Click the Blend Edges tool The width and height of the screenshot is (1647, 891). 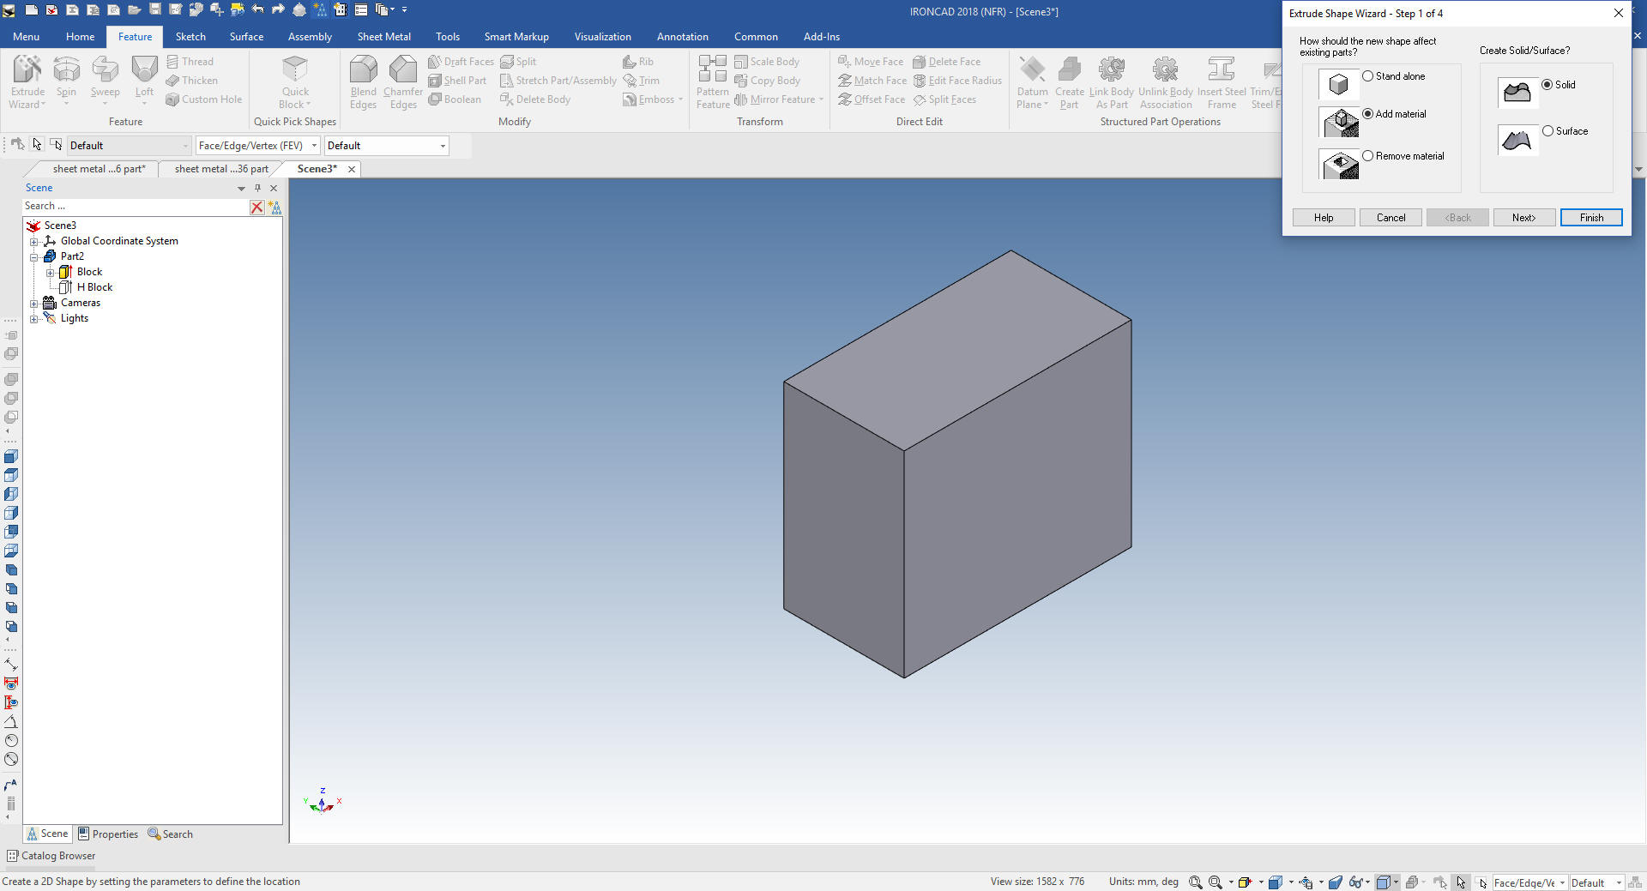(x=363, y=70)
